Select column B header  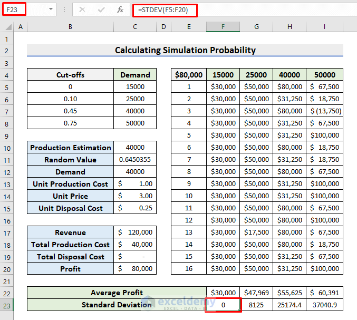[x=70, y=27]
